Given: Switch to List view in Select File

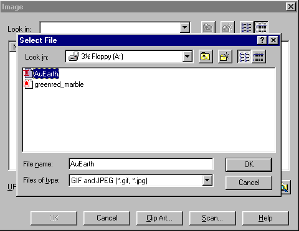Looking at the screenshot, I should click(244, 57).
